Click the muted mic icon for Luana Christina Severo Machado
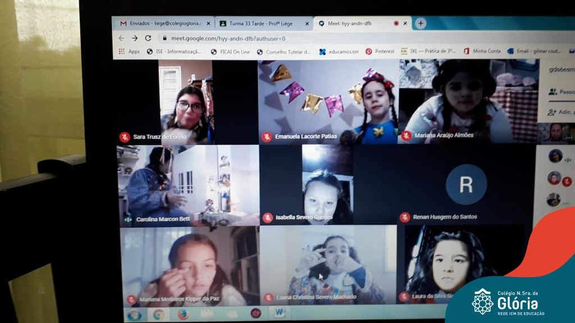This screenshot has width=575, height=323. pyautogui.click(x=268, y=297)
